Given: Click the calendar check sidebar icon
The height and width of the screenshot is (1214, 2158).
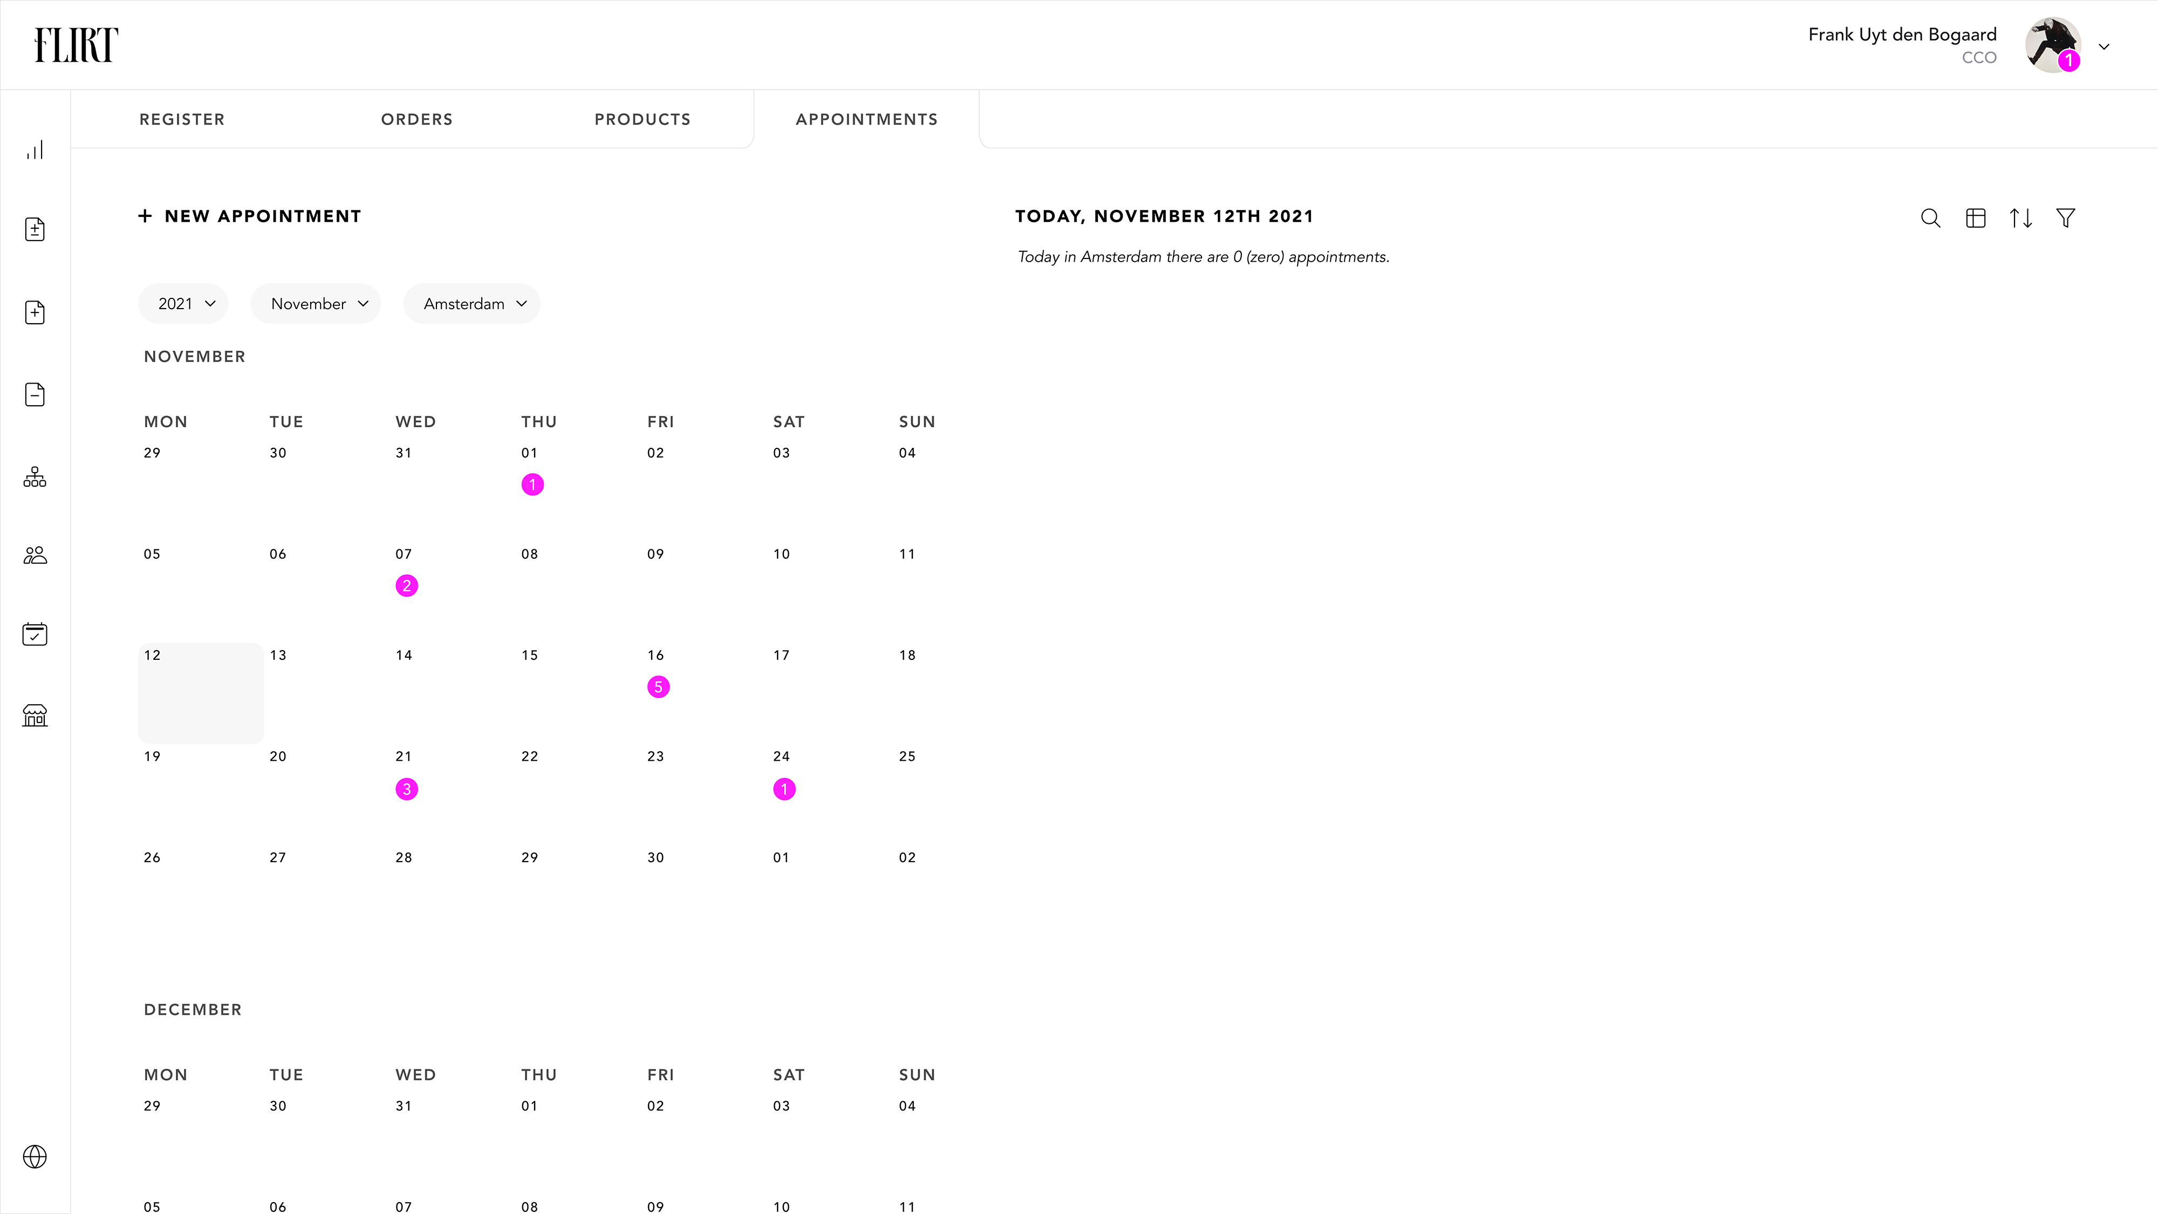Looking at the screenshot, I should pos(35,634).
